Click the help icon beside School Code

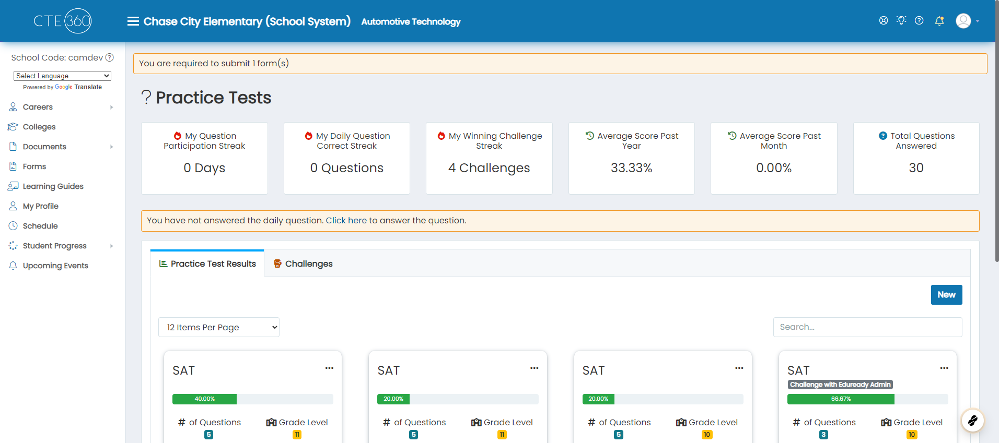click(x=110, y=57)
